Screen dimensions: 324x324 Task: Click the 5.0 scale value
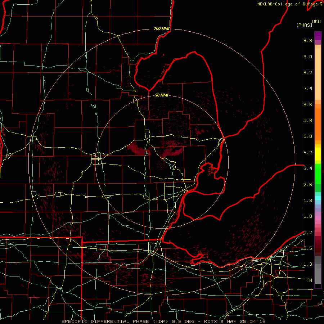click(x=308, y=136)
